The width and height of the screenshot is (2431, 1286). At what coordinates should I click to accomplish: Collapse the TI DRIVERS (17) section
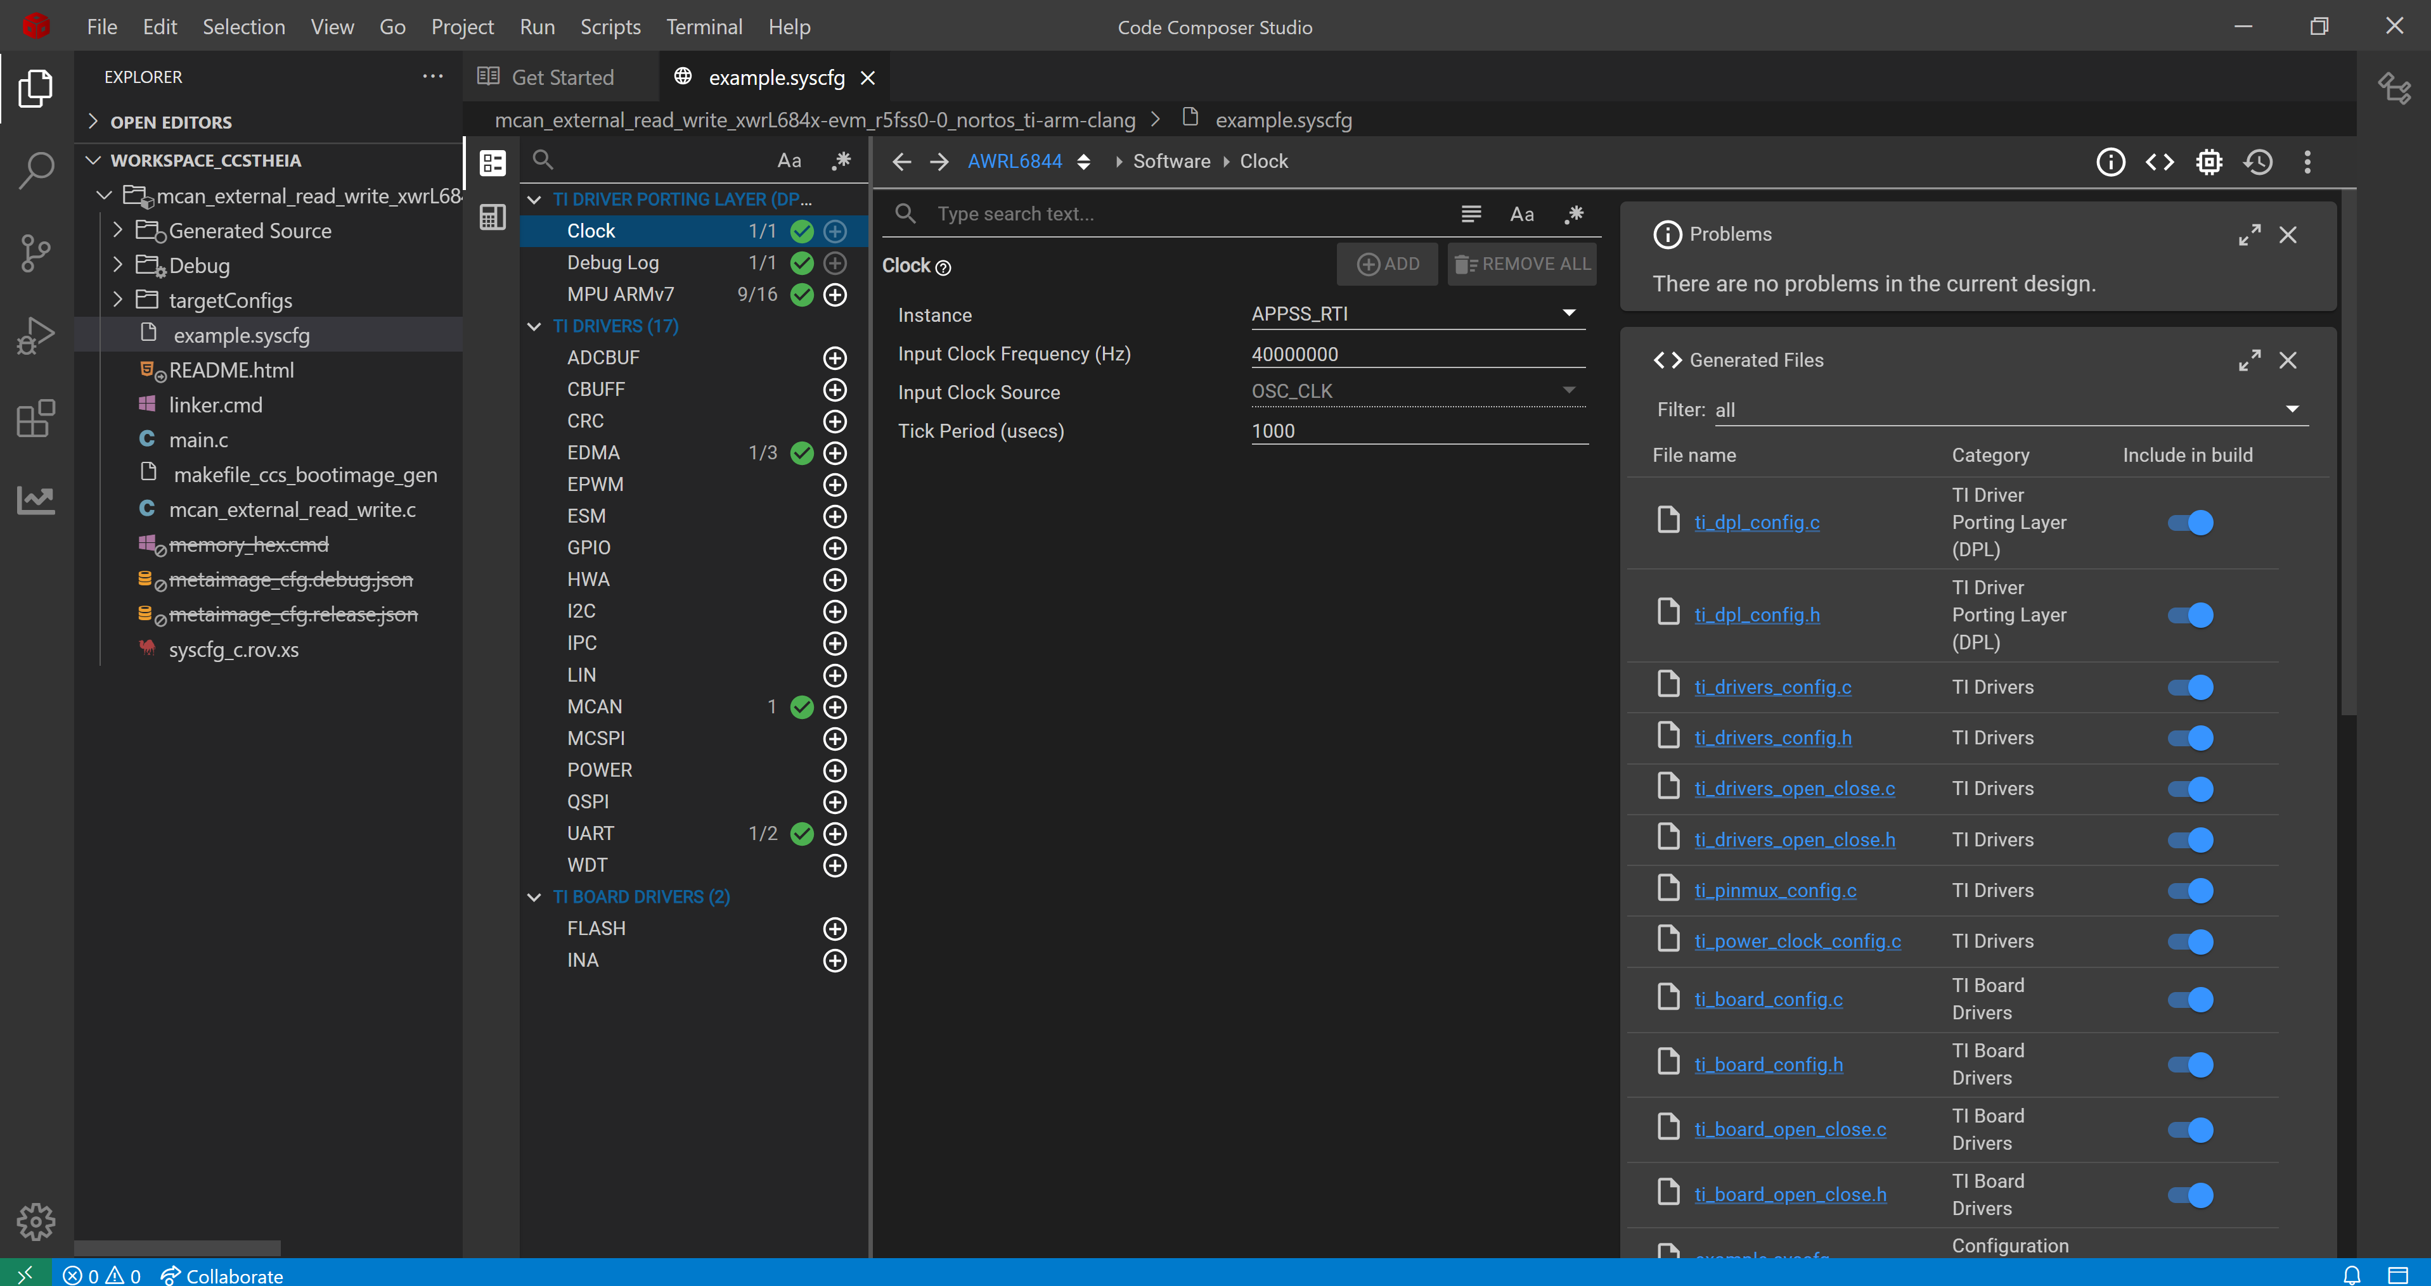pyautogui.click(x=534, y=326)
